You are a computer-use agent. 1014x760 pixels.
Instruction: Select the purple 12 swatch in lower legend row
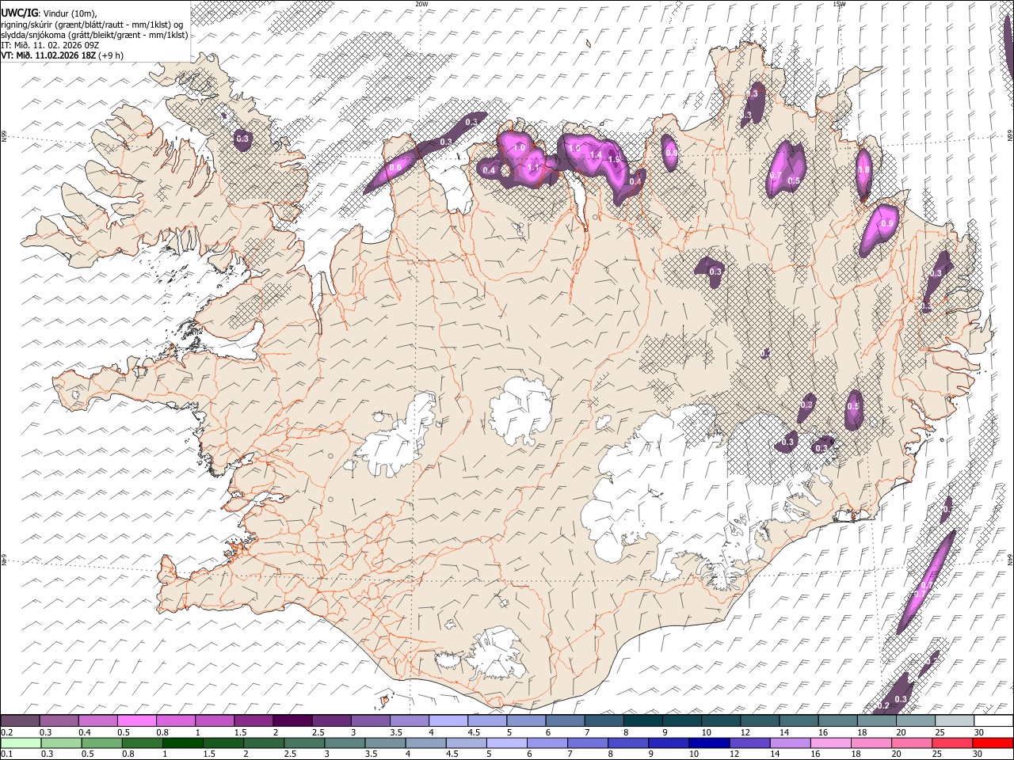pyautogui.click(x=749, y=743)
